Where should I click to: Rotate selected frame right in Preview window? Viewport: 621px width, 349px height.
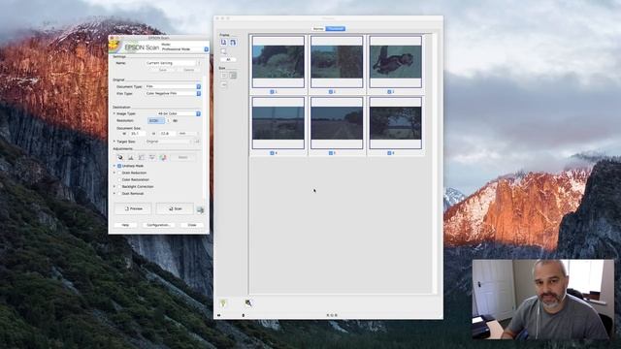pos(233,42)
